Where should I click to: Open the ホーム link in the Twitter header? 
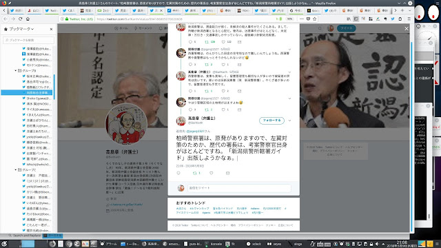click(x=121, y=28)
